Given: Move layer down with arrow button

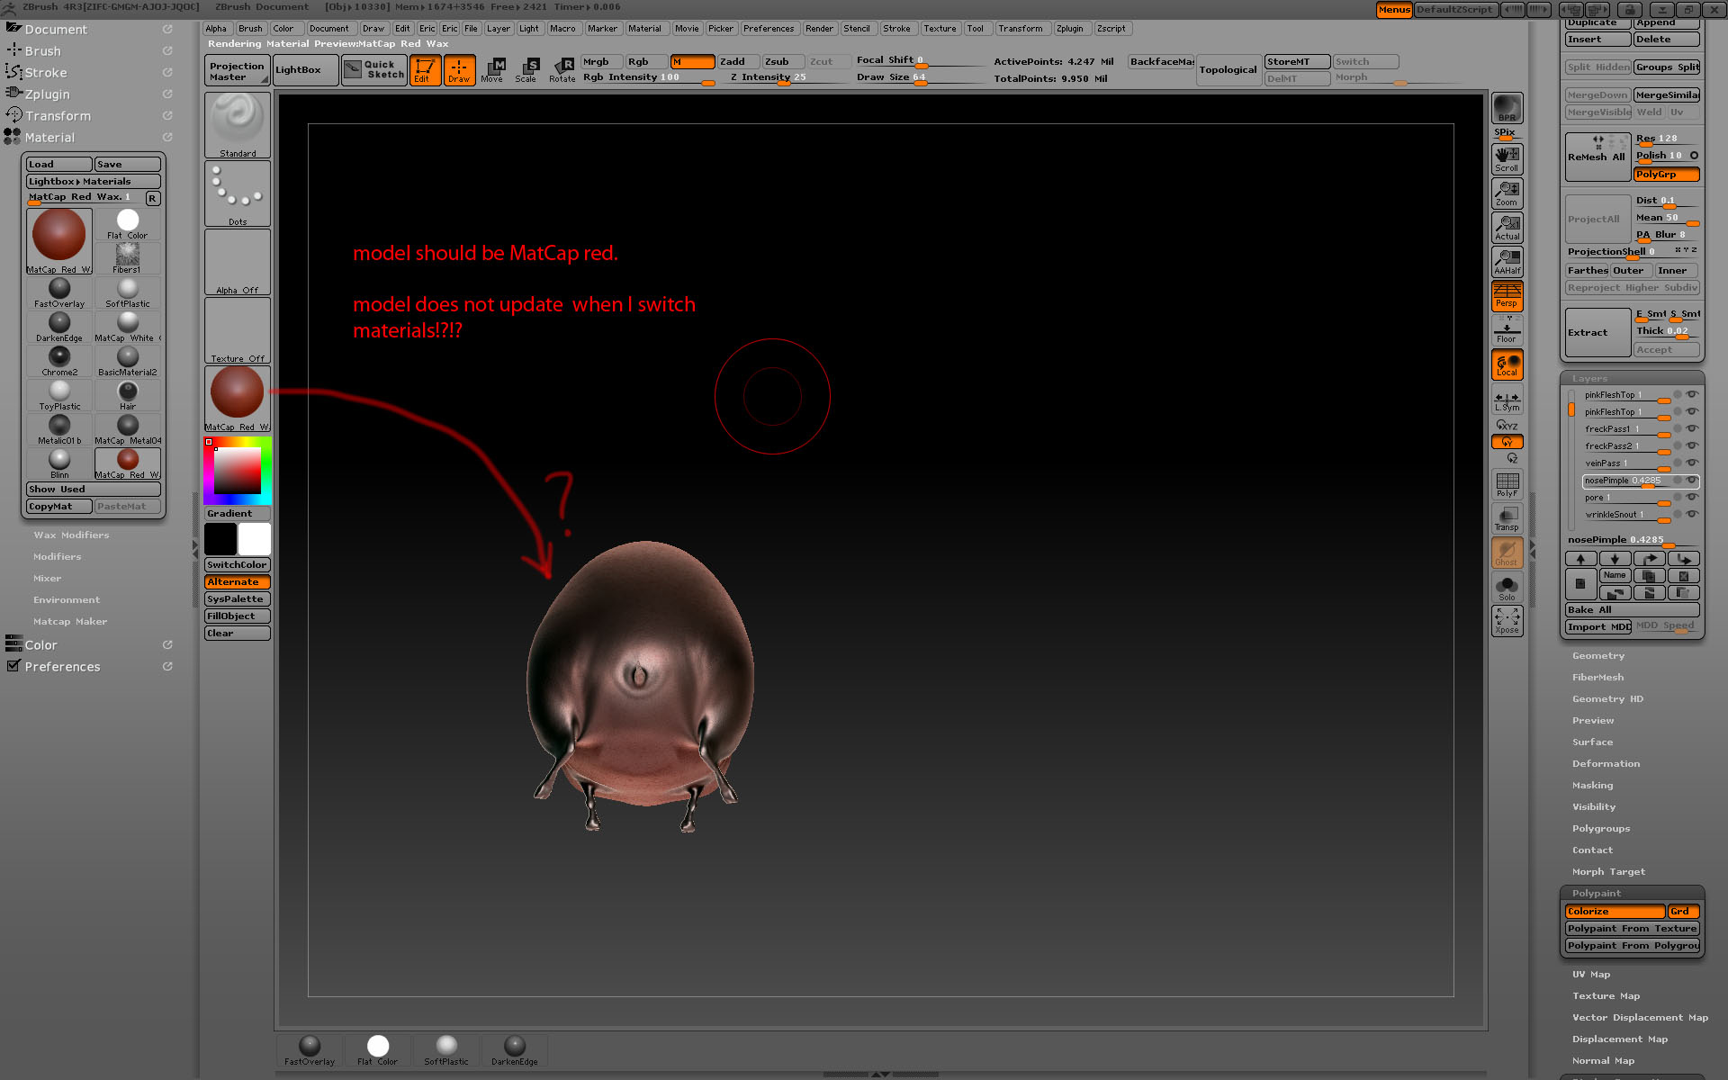Looking at the screenshot, I should pyautogui.click(x=1615, y=559).
